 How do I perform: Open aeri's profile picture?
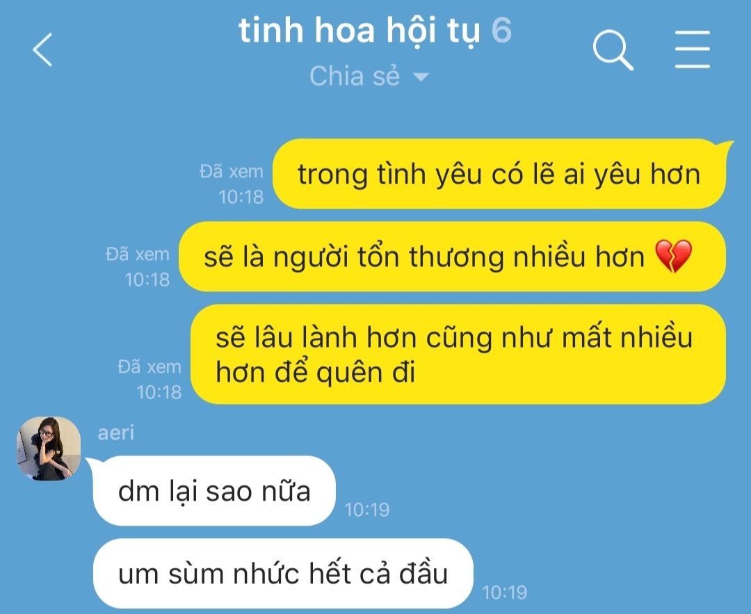coord(49,449)
